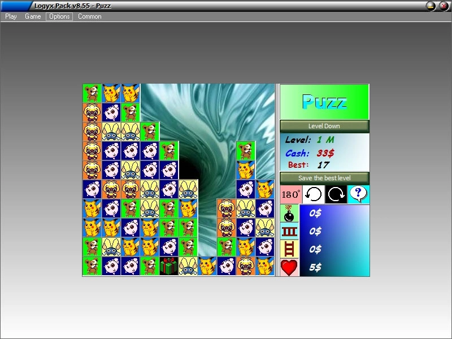
Task: Click the 5$ price beside the heart
Action: (315, 267)
